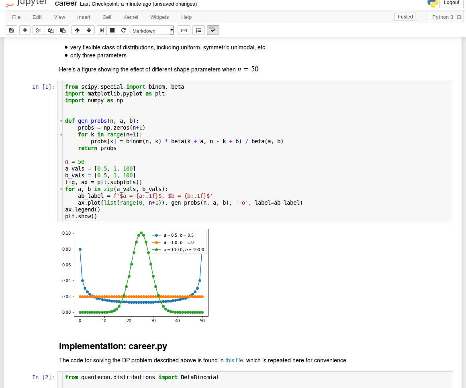Click the plot output figure

pos(135,276)
